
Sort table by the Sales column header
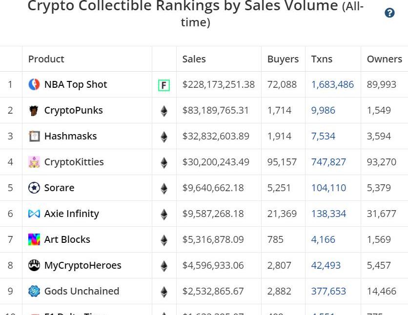(x=194, y=59)
